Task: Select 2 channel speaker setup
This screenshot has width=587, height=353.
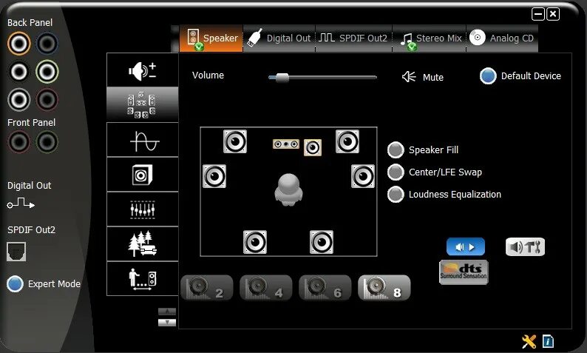Action: 207,288
